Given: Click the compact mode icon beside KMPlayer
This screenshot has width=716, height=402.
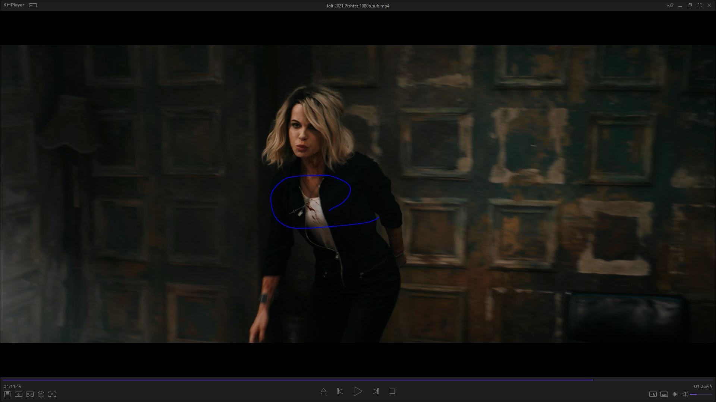Looking at the screenshot, I should [x=33, y=5].
